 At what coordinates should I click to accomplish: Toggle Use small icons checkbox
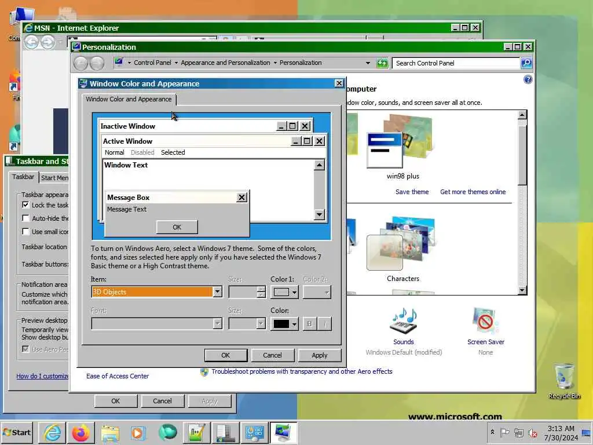[25, 231]
